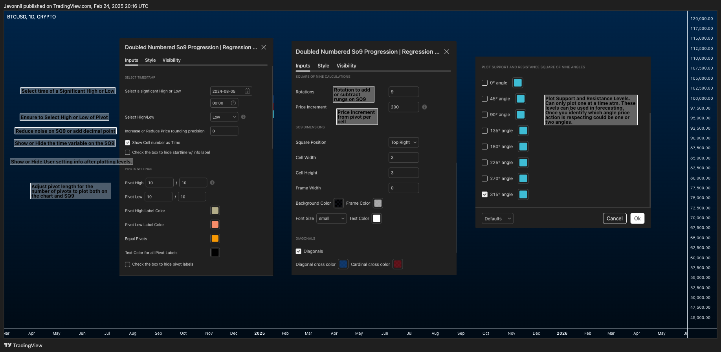Click the TradingView logo
Viewport: 721px width, 352px height.
[23, 345]
